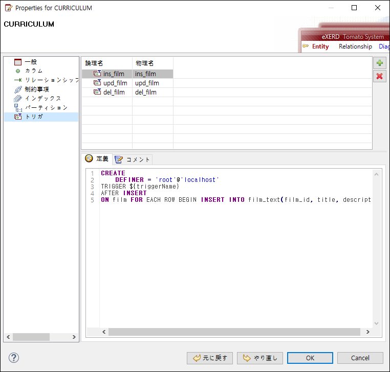Click the SQL editor scroll up arrow

376,175
